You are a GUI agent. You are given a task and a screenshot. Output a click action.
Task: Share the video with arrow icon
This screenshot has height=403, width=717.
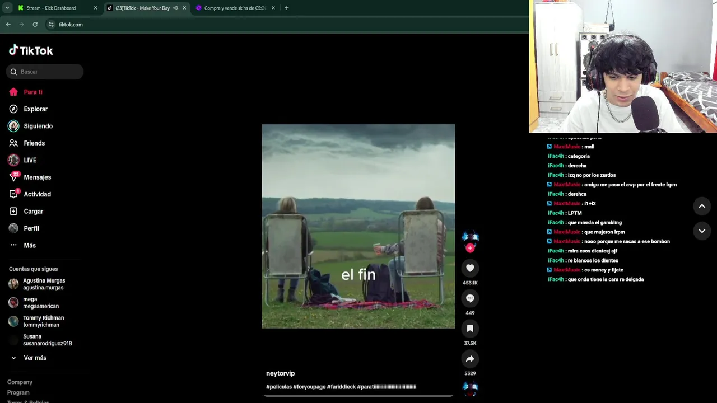click(x=470, y=359)
